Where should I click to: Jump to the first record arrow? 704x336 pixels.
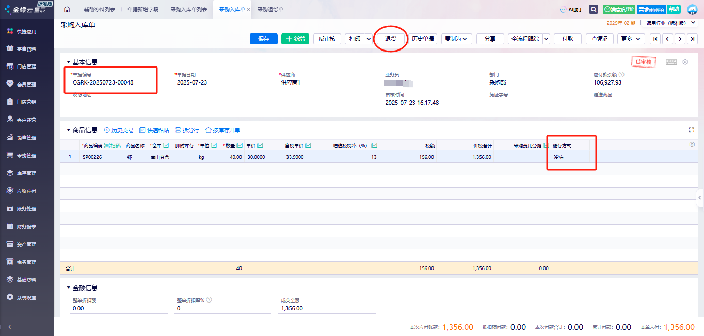[x=655, y=39]
